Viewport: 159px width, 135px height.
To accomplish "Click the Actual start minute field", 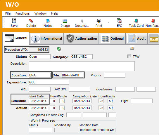I will point(62,108).
